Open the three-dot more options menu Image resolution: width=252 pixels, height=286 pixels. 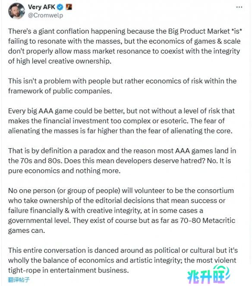pyautogui.click(x=239, y=7)
